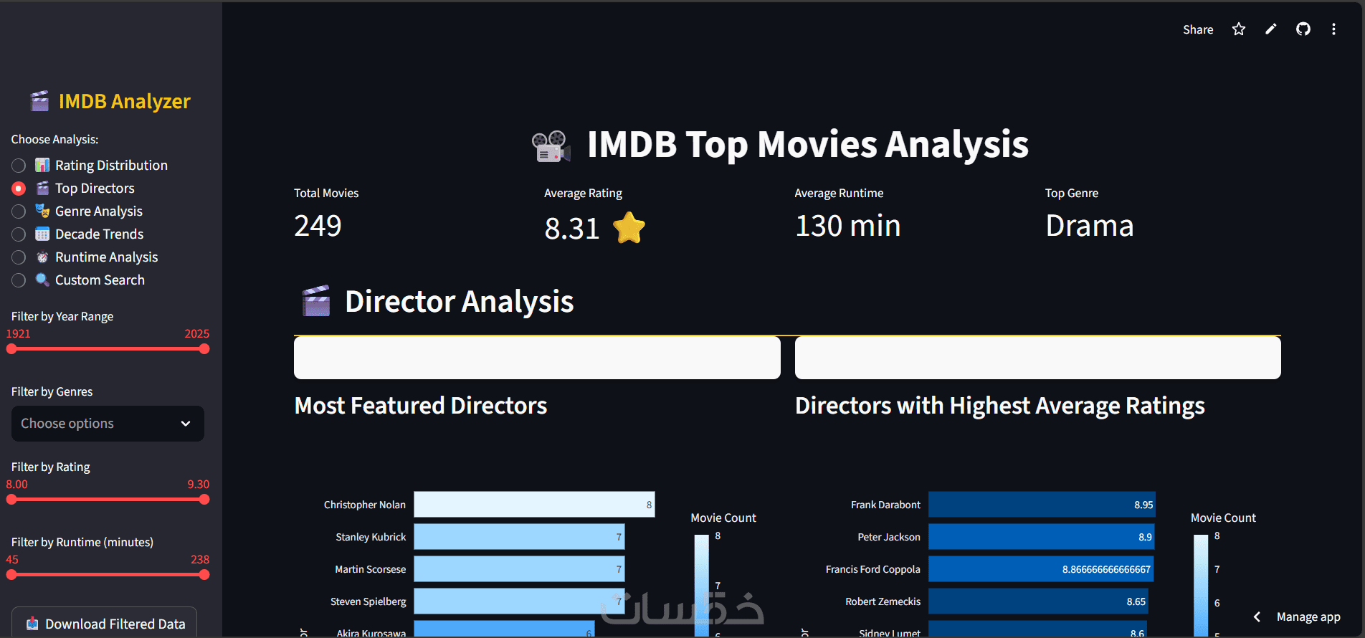Image resolution: width=1365 pixels, height=638 pixels.
Task: Click the Rating slider minimum handle at 8.00
Action: [11, 500]
